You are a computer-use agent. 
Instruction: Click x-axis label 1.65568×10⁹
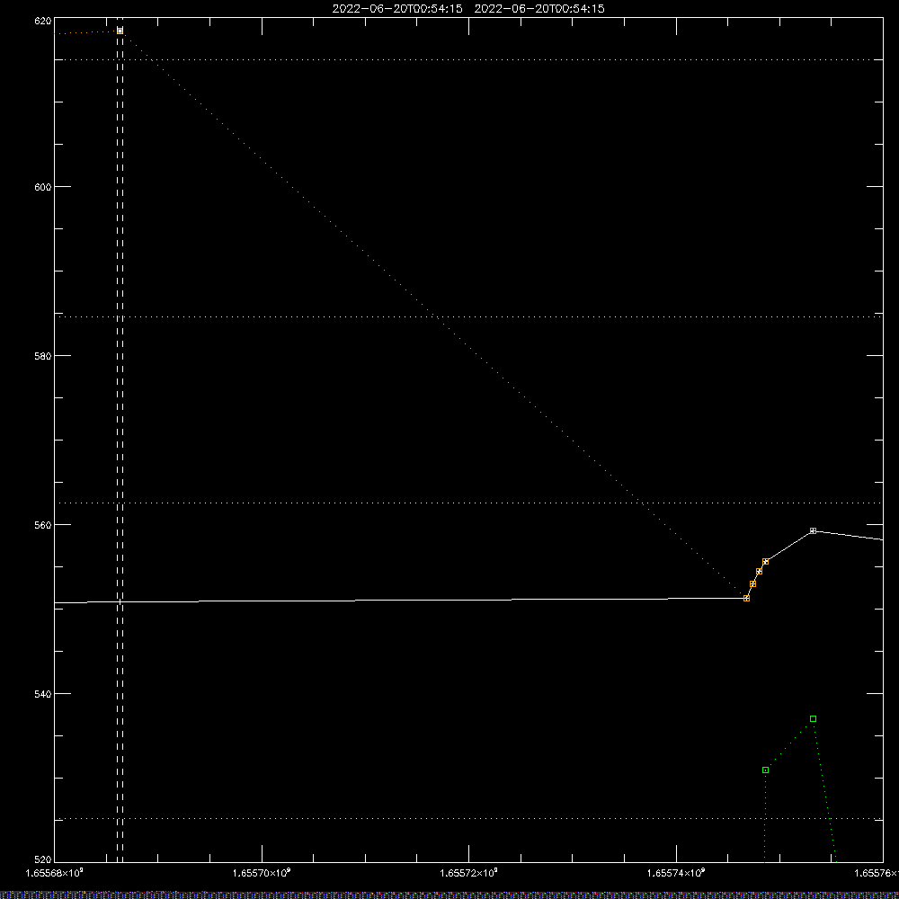coord(55,873)
